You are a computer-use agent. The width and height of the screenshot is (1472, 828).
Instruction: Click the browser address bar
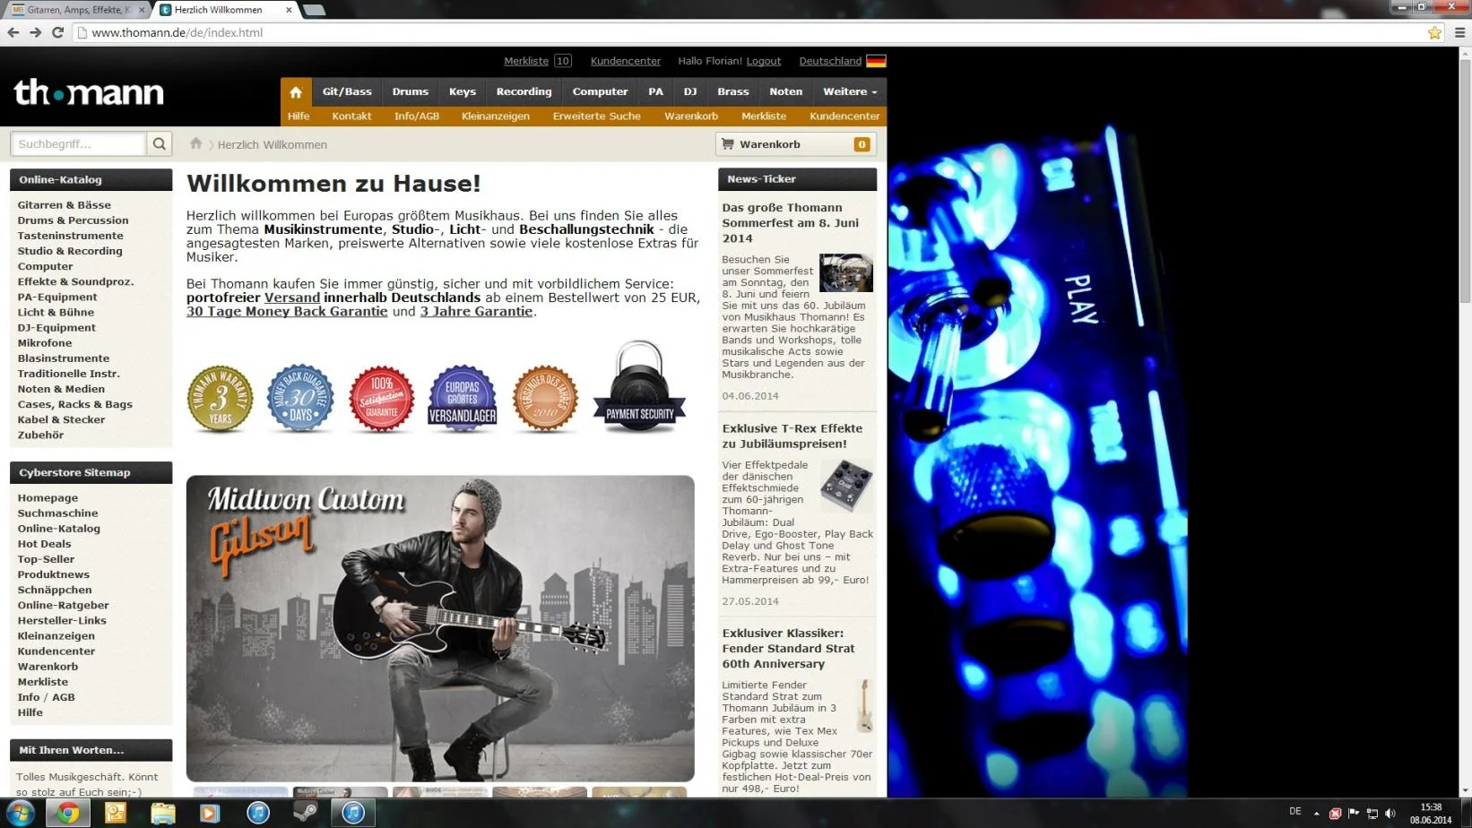click(x=748, y=32)
